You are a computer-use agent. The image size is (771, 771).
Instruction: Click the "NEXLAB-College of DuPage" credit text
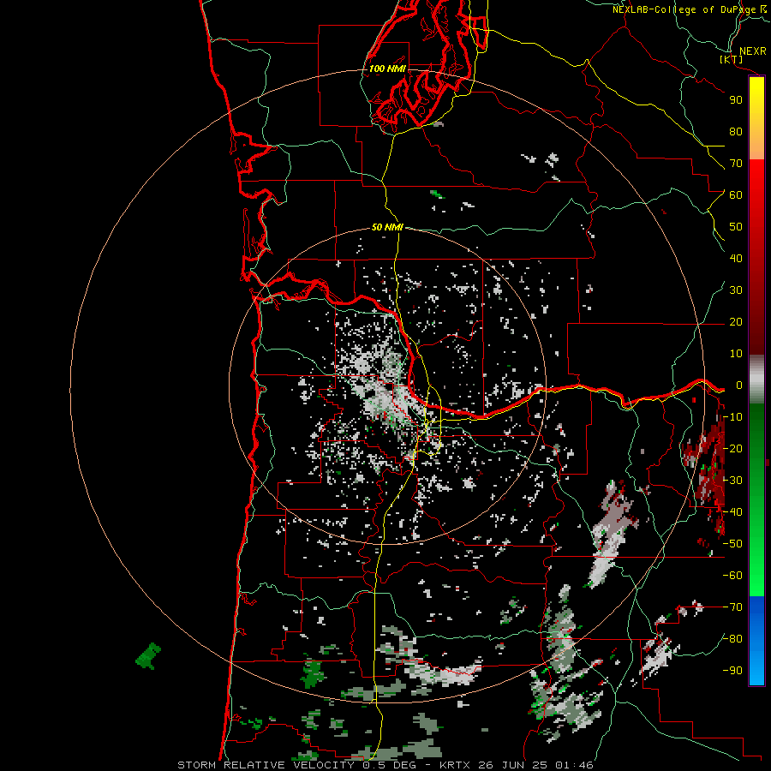pos(684,9)
